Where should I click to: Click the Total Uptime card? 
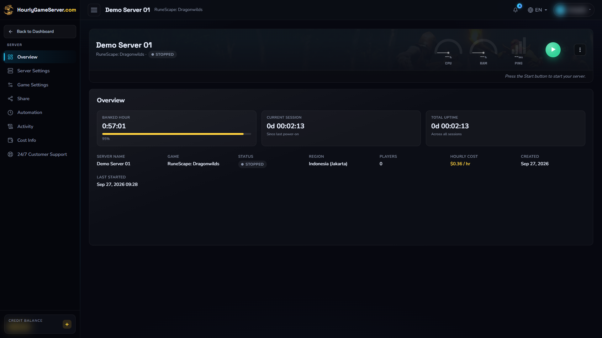click(505, 128)
